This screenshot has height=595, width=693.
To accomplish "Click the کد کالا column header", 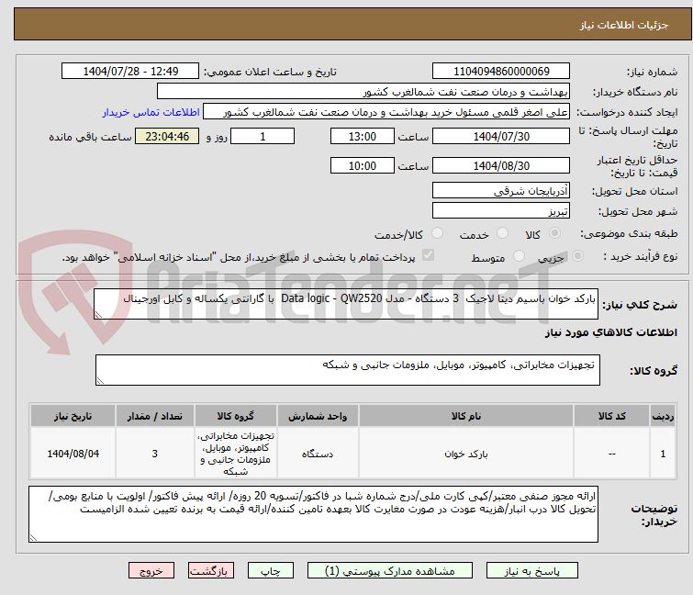I will pyautogui.click(x=611, y=416).
